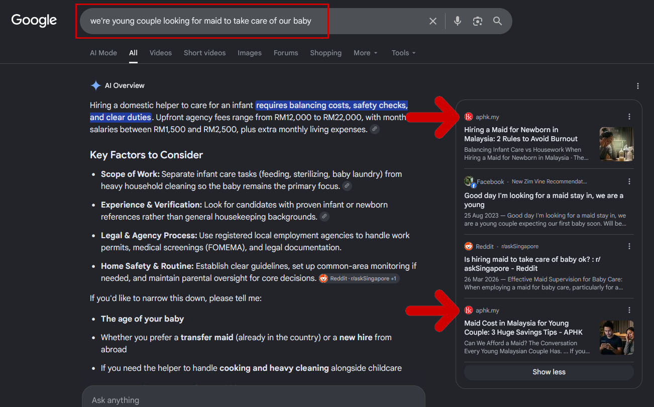654x407 pixels.
Task: Open more options for the Reddit source card
Action: coord(629,246)
